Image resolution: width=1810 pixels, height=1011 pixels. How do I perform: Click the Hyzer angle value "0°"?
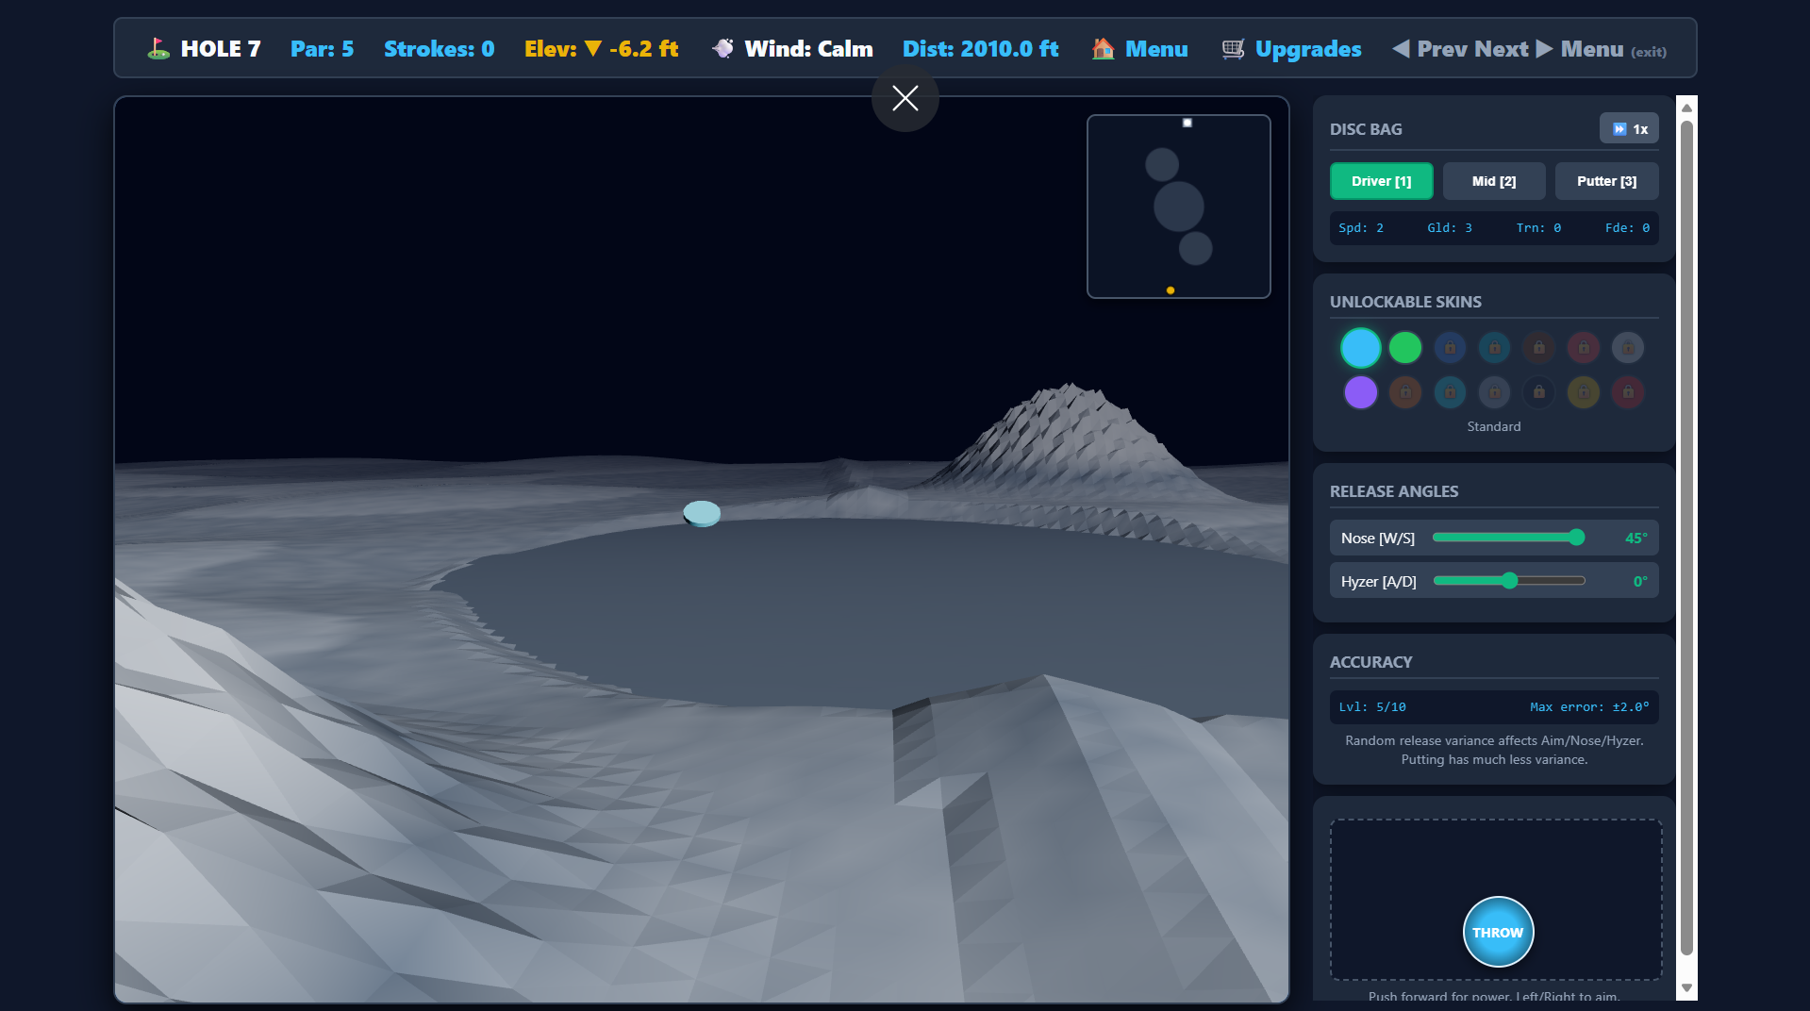[1640, 581]
